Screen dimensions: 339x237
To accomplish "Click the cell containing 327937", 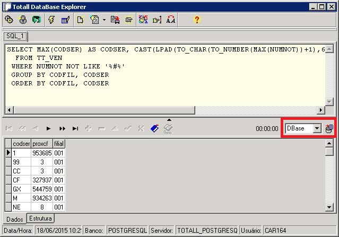I will (x=42, y=180).
